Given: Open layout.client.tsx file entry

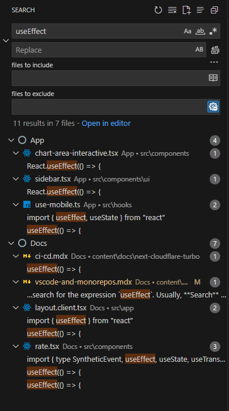Looking at the screenshot, I should [x=61, y=308].
